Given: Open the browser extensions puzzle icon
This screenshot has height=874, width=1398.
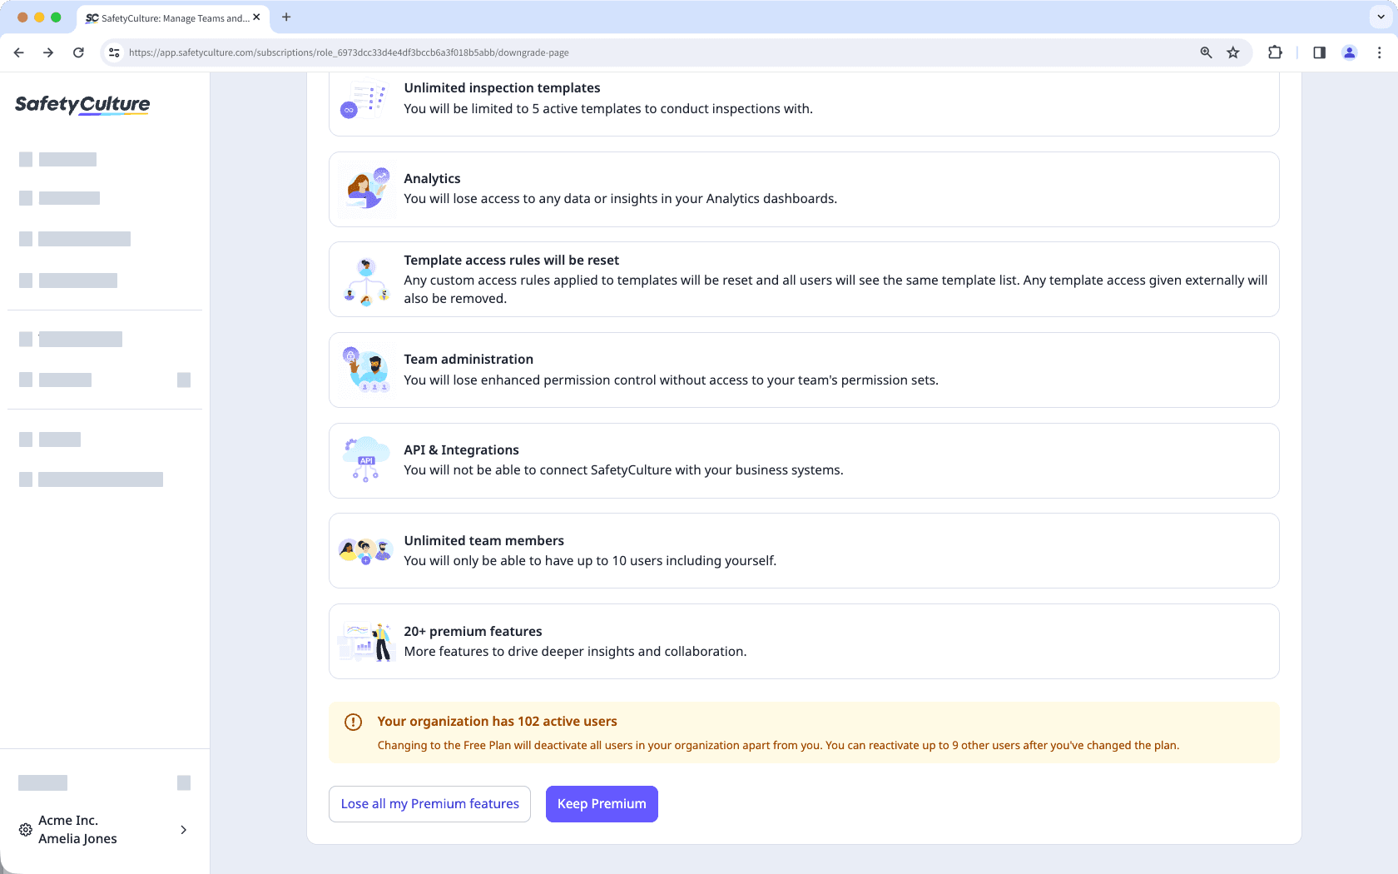Looking at the screenshot, I should (1275, 52).
